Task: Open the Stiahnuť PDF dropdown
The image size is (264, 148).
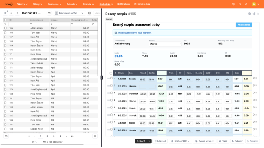Action: pos(180,141)
